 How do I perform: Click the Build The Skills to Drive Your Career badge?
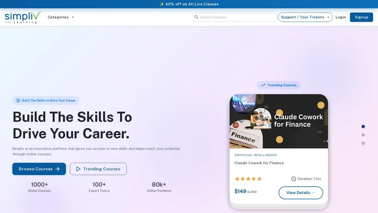[x=46, y=100]
